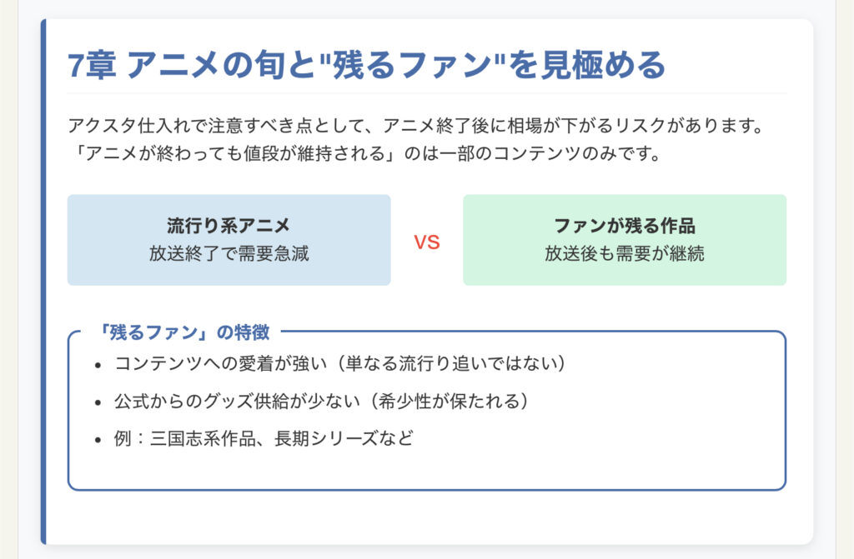Click the bullet about 公式からのグッズ供給が少ない
Viewport: 854px width, 559px height.
point(321,402)
